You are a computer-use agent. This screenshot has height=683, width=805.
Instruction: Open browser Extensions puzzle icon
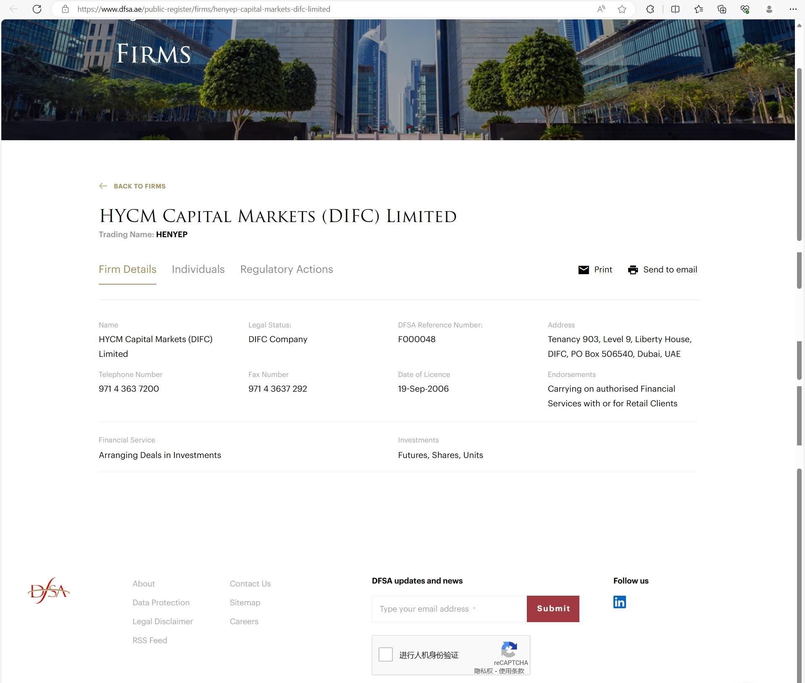point(650,9)
